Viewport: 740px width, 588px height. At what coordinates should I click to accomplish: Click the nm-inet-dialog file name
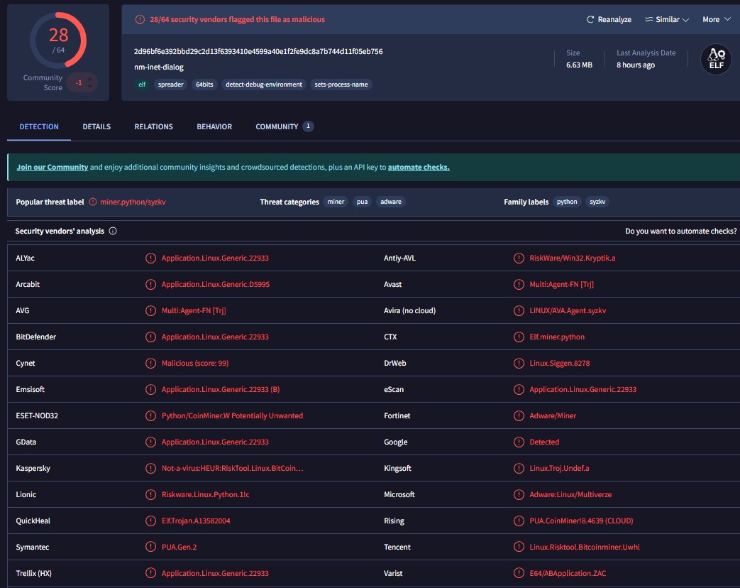(x=159, y=67)
